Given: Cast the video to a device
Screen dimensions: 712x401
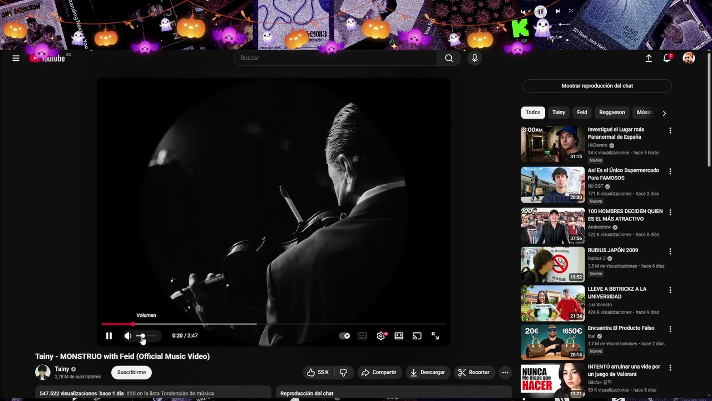Looking at the screenshot, I should (x=417, y=336).
